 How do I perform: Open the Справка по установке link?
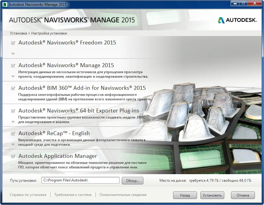(28, 195)
